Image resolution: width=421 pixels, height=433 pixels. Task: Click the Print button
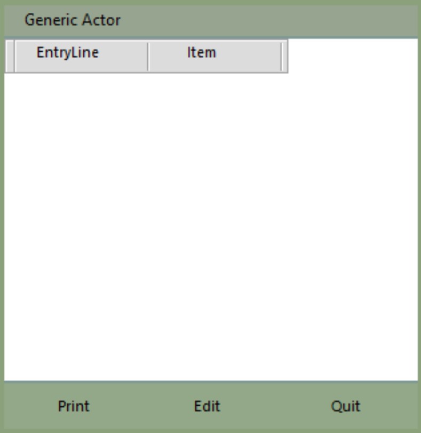coord(74,406)
